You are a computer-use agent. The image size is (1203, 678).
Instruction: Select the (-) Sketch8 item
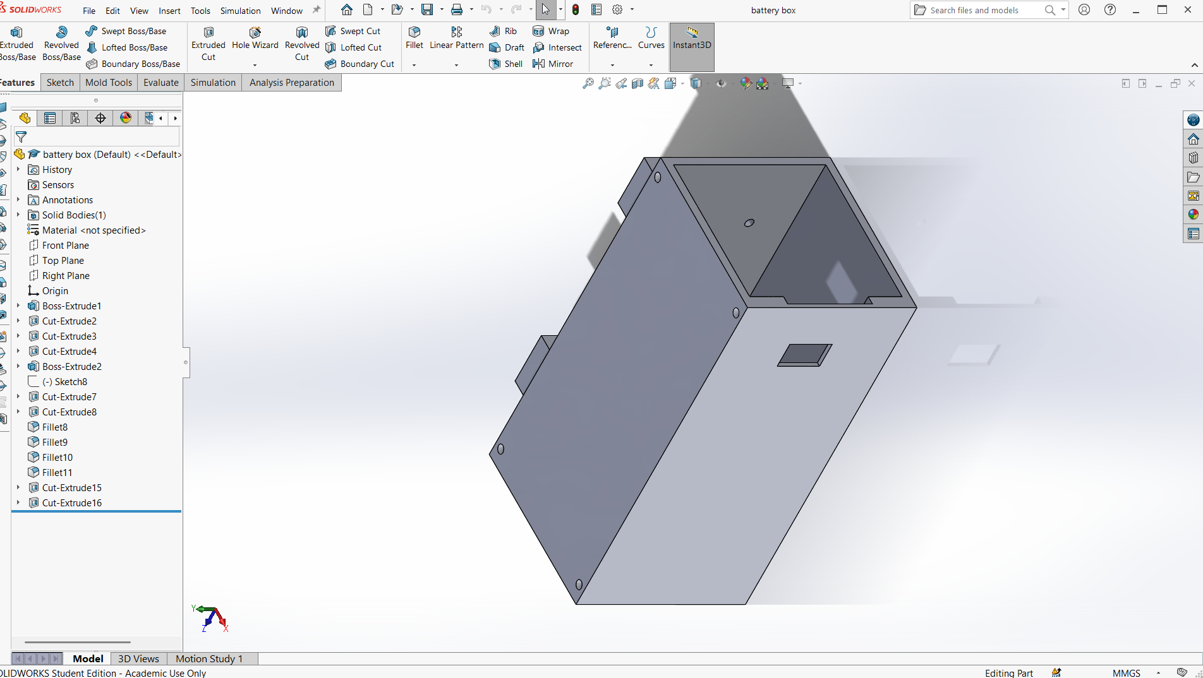click(57, 381)
